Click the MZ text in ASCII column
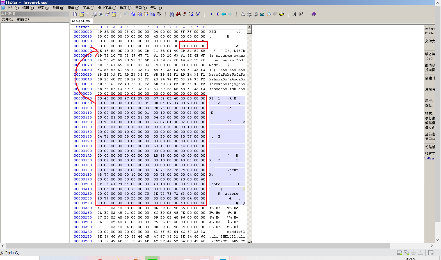Screen dimensions: 441x260 click(x=211, y=32)
